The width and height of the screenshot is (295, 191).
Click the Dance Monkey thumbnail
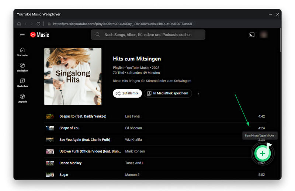(50, 163)
